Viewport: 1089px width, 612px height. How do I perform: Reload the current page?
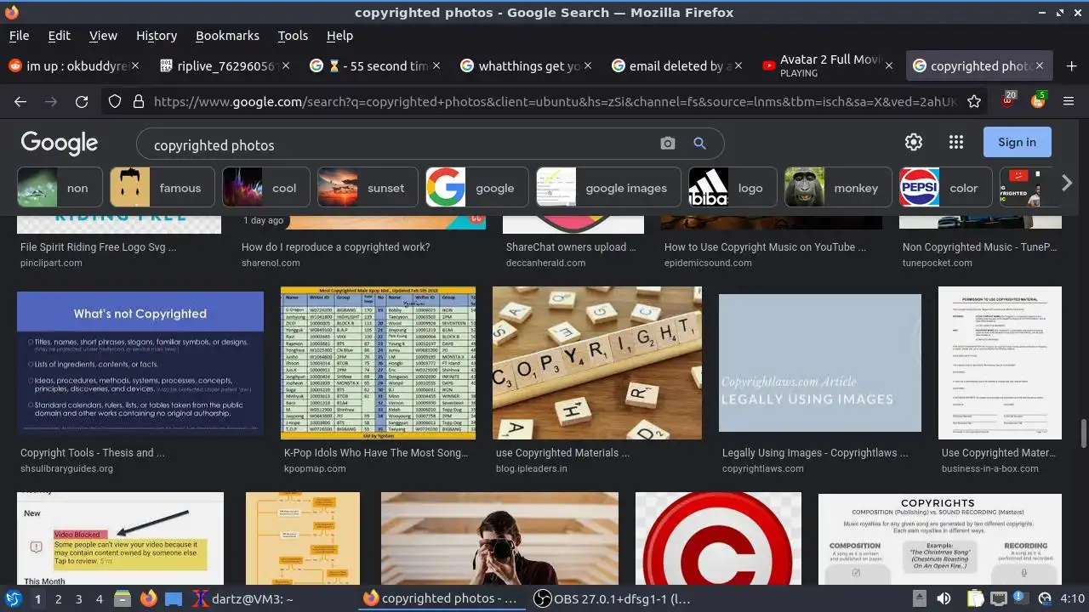82,102
